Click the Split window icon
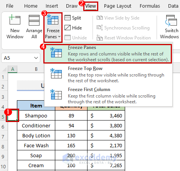 click(68, 18)
